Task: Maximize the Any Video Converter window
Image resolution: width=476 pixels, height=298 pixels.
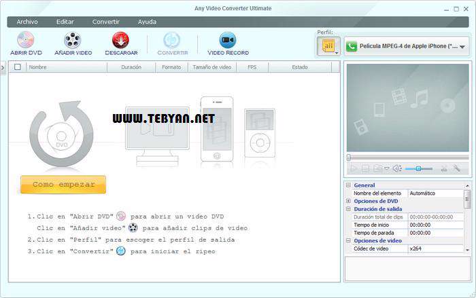Action: pos(456,9)
